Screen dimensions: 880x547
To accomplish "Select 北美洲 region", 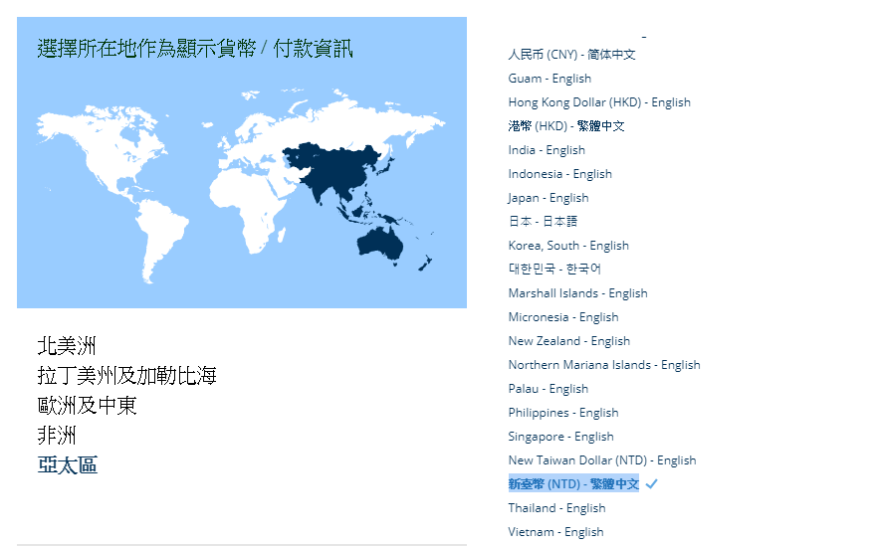I will (x=67, y=346).
